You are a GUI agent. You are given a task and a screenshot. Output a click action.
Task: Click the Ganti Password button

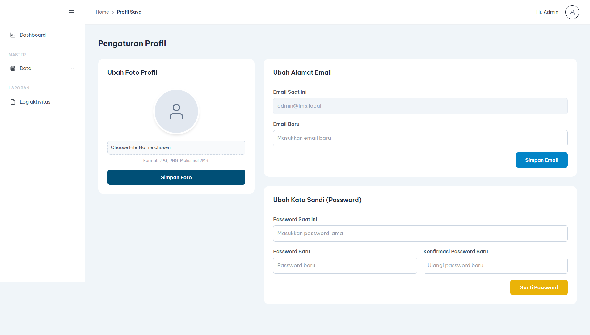[x=539, y=287]
